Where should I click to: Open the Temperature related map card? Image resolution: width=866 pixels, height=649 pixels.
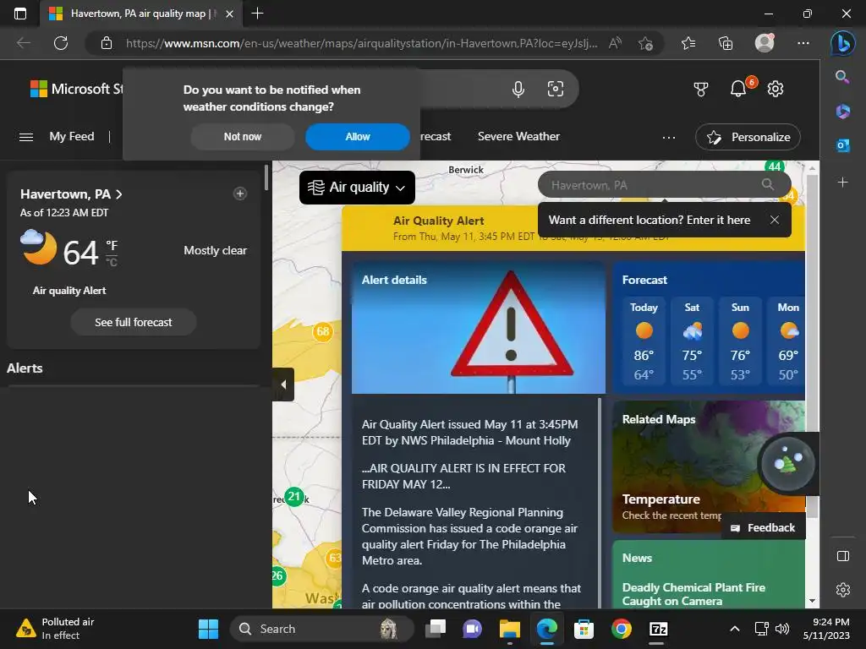(x=709, y=466)
